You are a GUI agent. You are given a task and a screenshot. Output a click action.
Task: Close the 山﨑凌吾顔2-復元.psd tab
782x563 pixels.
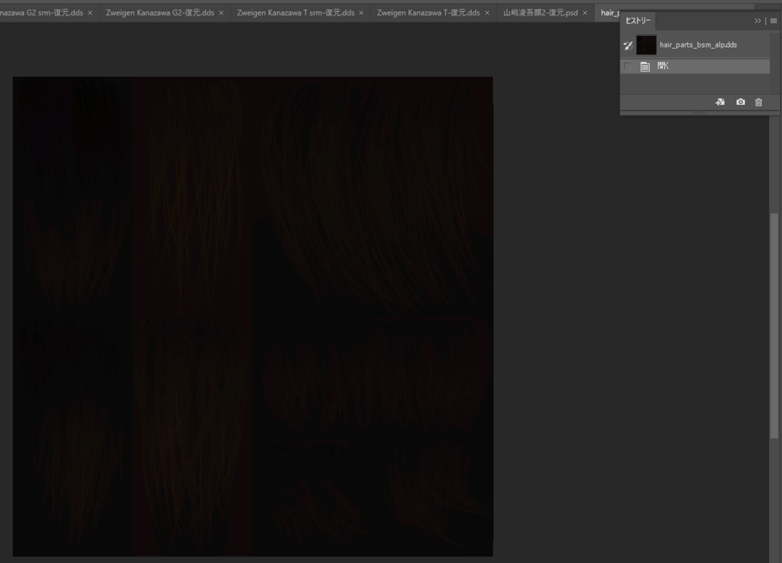click(585, 12)
